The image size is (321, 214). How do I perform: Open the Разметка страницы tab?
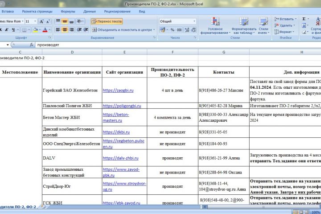click(37, 12)
